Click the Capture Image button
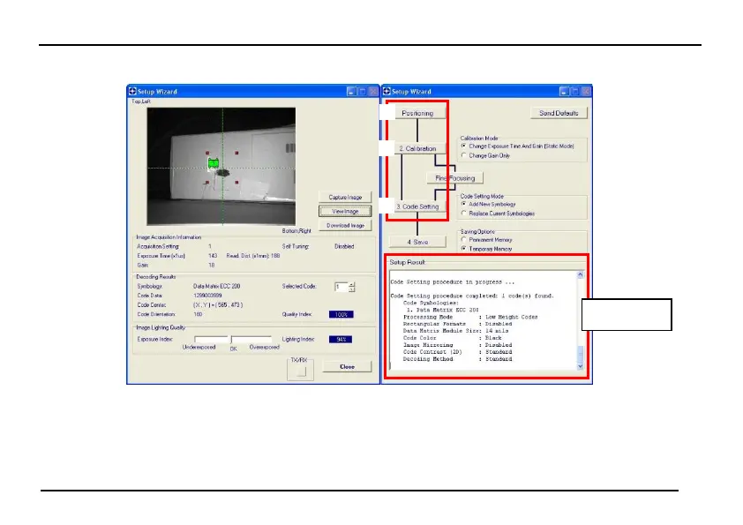743x525 pixels. tap(345, 197)
